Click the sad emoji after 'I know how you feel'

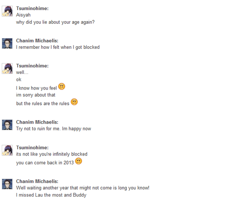pos(61,86)
